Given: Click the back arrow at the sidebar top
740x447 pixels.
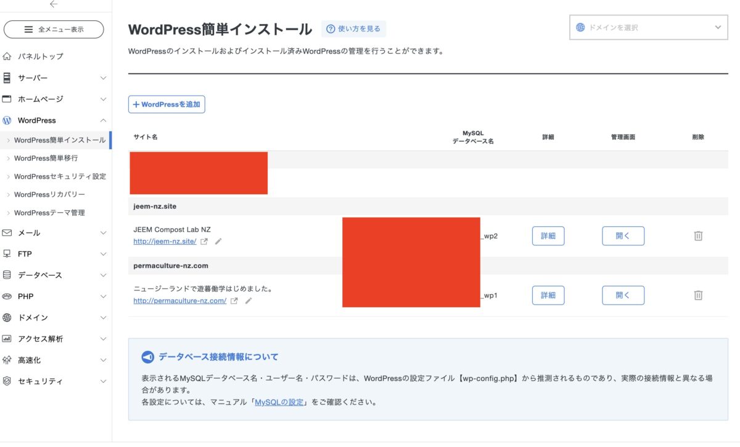Looking at the screenshot, I should (54, 4).
